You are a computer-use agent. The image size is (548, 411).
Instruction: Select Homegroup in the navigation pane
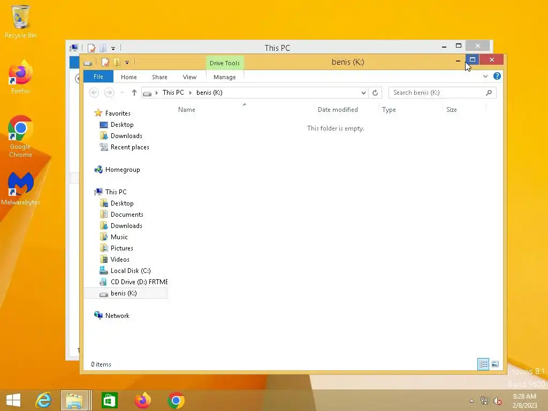123,170
